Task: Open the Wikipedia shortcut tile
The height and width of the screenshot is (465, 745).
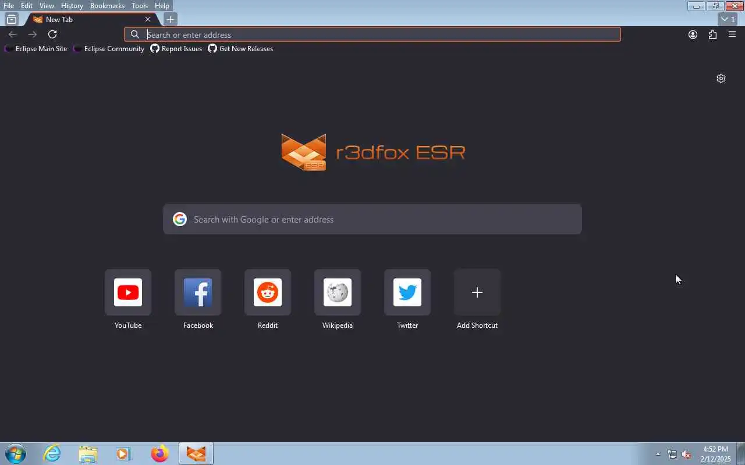Action: pos(338,292)
